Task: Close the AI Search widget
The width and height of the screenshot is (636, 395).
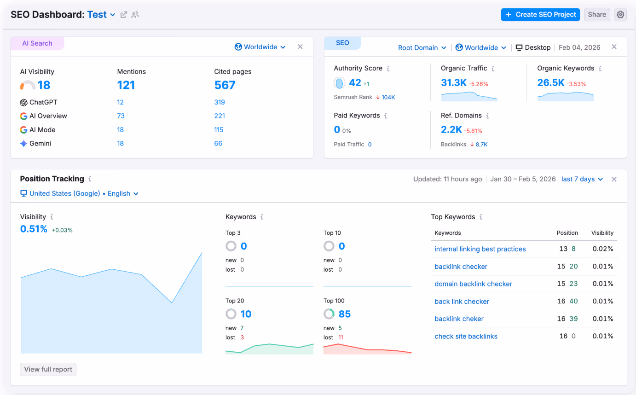Action: [x=300, y=47]
